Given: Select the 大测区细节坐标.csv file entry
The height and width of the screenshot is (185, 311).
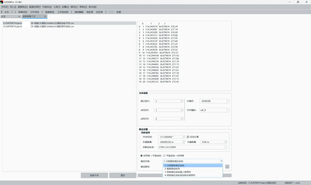Looking at the screenshot, I should [x=39, y=26].
